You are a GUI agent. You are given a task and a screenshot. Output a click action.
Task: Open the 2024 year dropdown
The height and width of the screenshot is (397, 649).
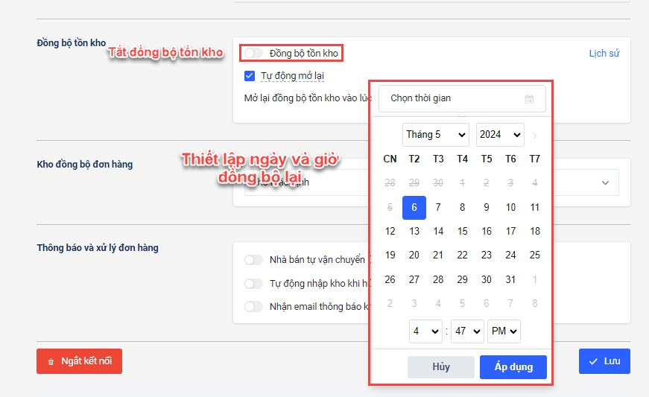tap(500, 135)
